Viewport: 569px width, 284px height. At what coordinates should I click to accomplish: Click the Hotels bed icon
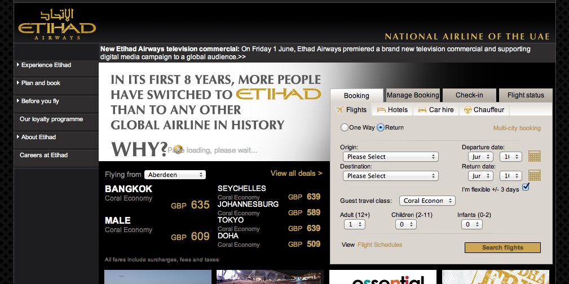381,109
